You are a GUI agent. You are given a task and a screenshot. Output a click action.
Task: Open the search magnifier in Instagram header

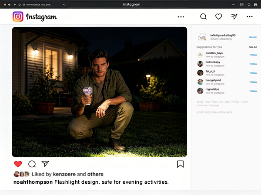click(204, 16)
